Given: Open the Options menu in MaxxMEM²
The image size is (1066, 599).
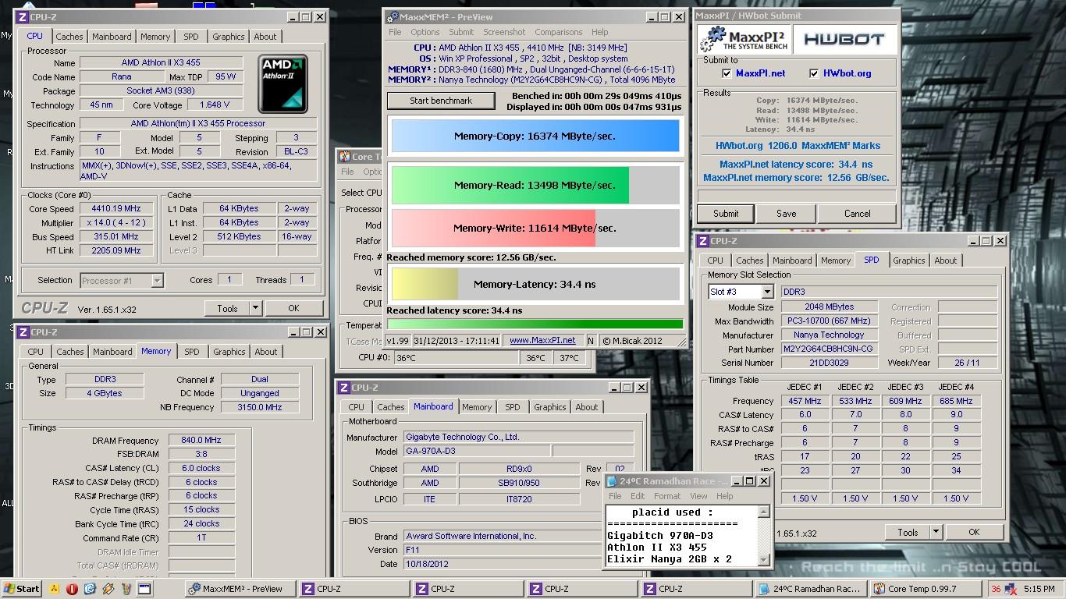Looking at the screenshot, I should pos(425,32).
